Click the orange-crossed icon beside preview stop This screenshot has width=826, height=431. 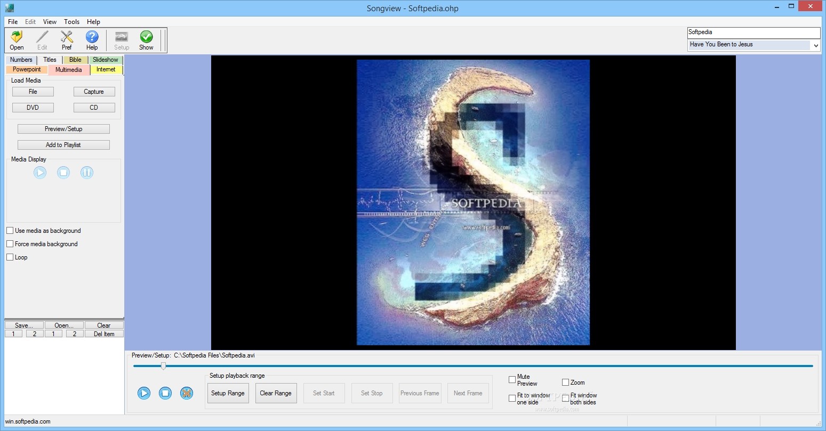[187, 393]
